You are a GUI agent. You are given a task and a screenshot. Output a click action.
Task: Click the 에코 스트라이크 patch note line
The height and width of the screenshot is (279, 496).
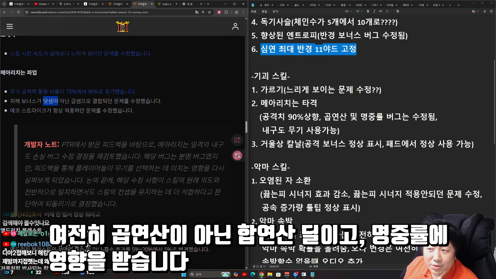(72, 111)
